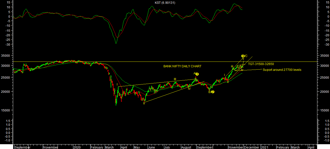Select the Suport around 27700 levels note
Screen dimensions: 330x149
pos(282,70)
